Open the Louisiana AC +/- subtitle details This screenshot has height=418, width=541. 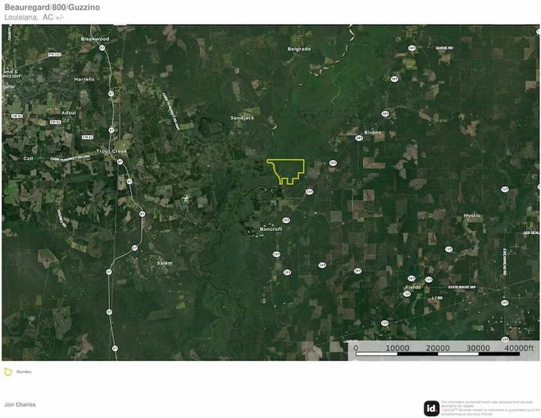33,17
